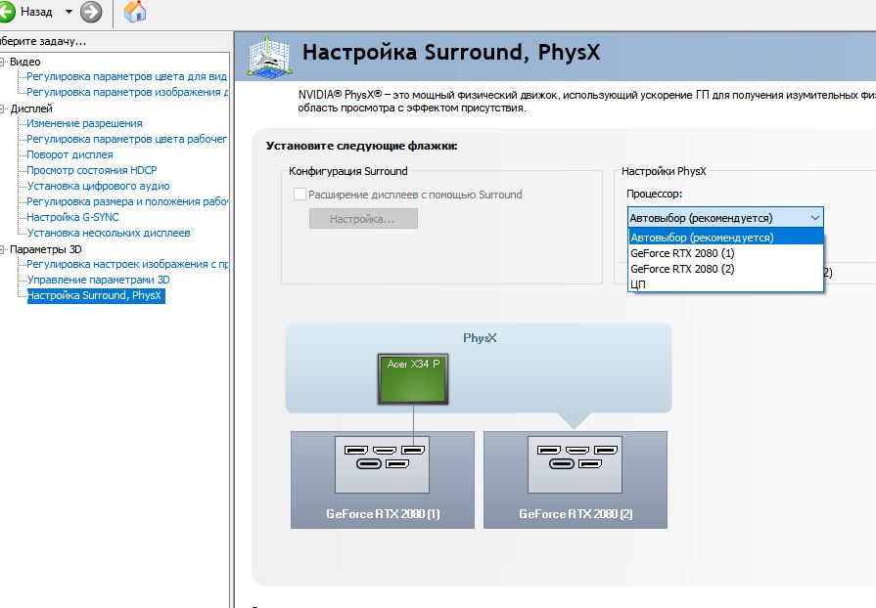The image size is (876, 608).
Task: Choose Автовыбор (рекомендуется) from the list
Action: point(725,238)
